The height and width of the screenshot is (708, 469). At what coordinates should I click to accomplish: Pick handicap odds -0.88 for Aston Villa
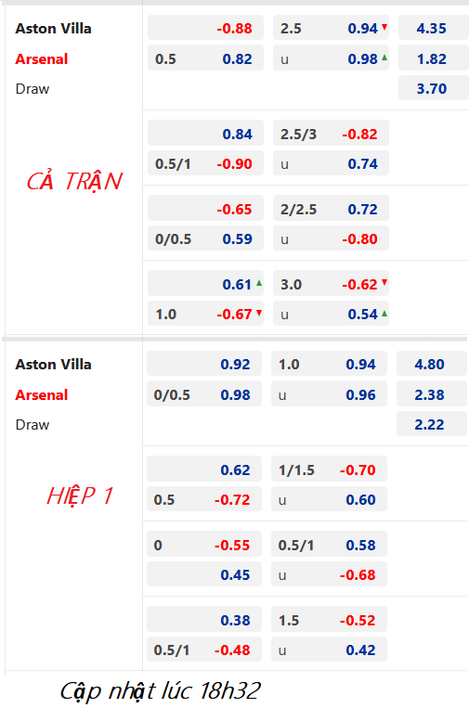coord(205,28)
